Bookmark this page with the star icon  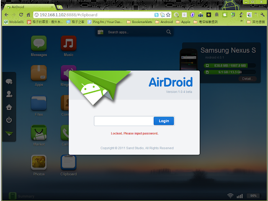(x=168, y=15)
